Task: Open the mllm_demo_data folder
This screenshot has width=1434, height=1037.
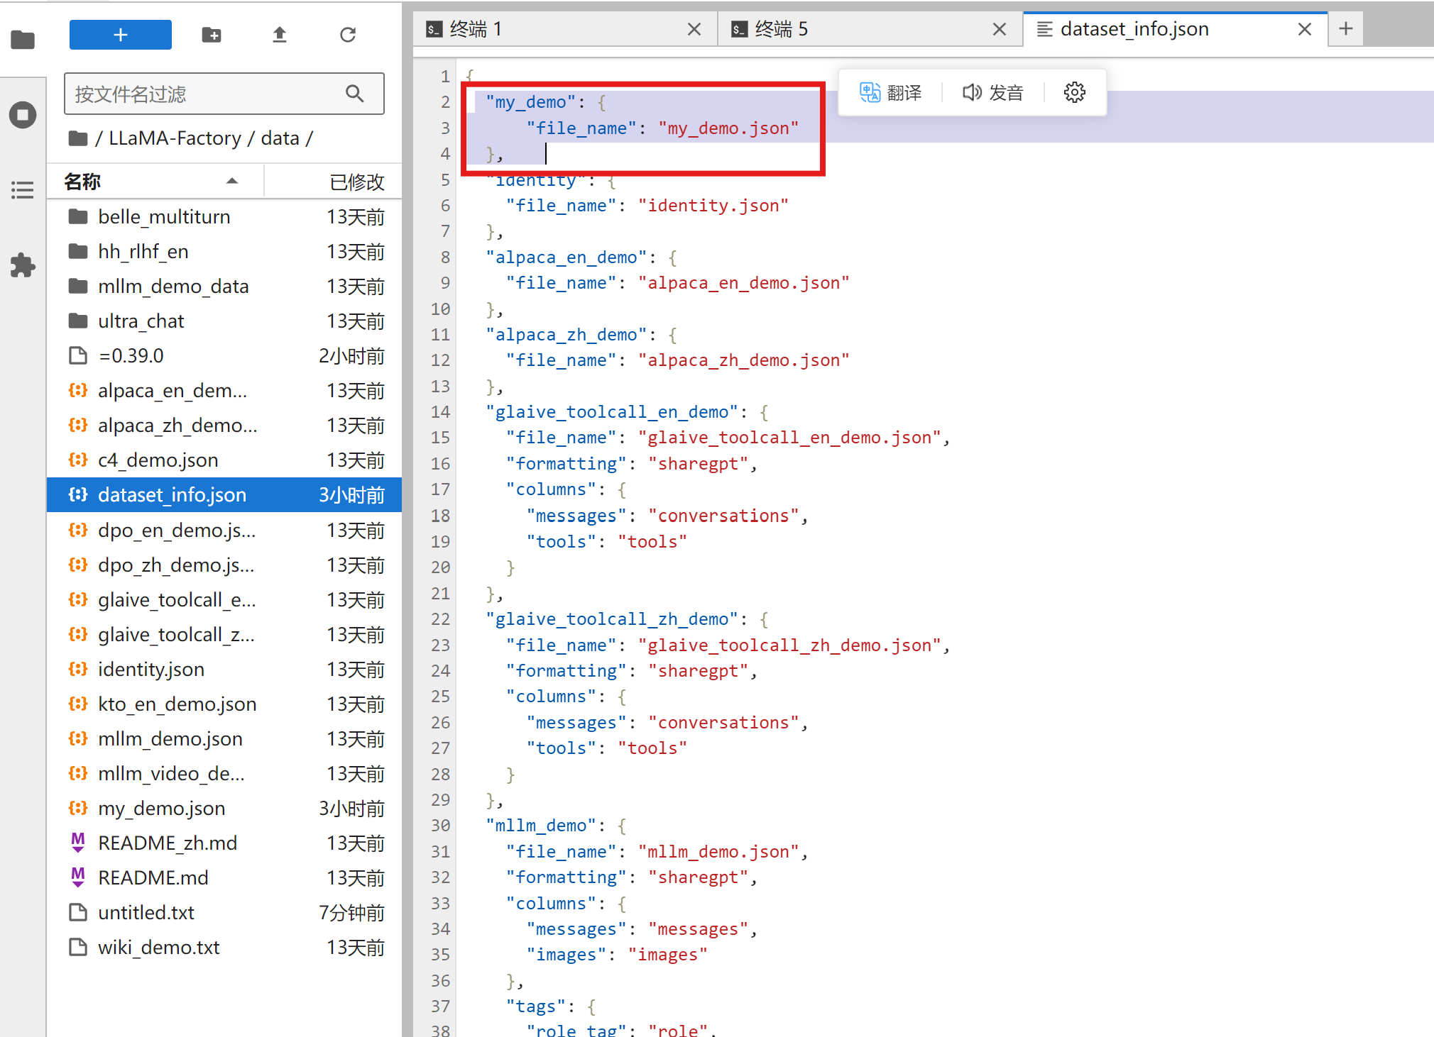Action: point(224,287)
